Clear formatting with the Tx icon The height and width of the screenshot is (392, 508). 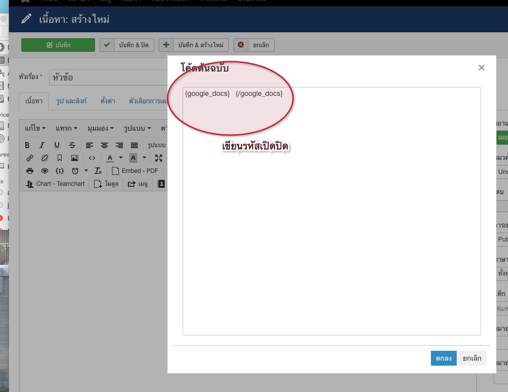[x=98, y=171]
